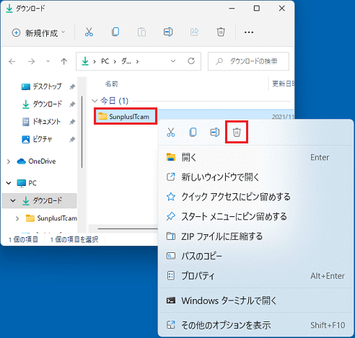
Task: Refresh the Downloads folder view
Action: coord(191,61)
